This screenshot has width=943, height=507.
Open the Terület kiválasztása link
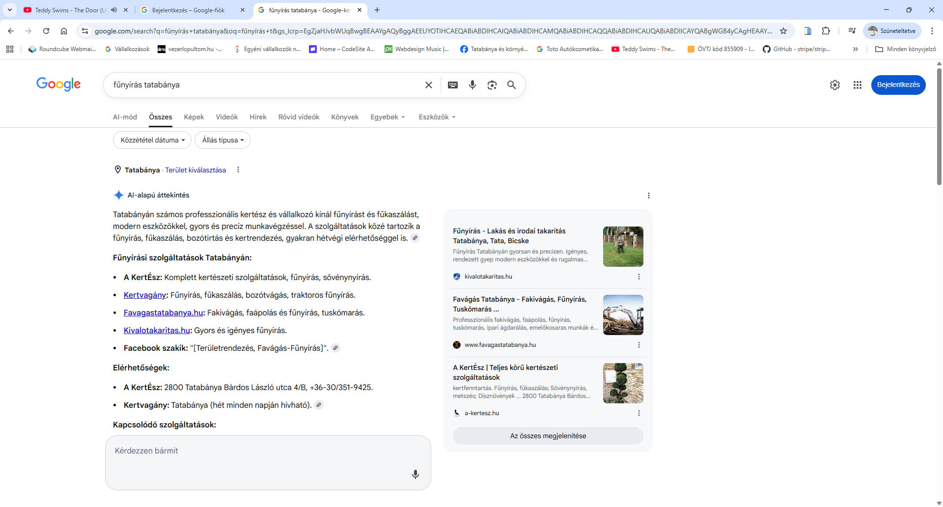(195, 170)
